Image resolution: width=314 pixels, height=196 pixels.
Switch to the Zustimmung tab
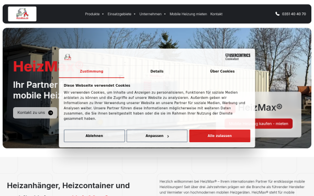pyautogui.click(x=92, y=72)
